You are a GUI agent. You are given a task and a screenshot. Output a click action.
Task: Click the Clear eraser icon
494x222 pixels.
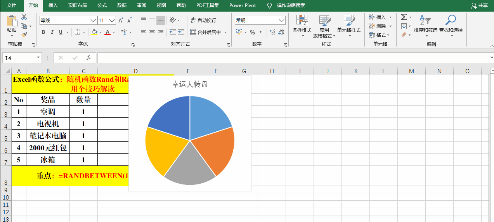(x=404, y=34)
